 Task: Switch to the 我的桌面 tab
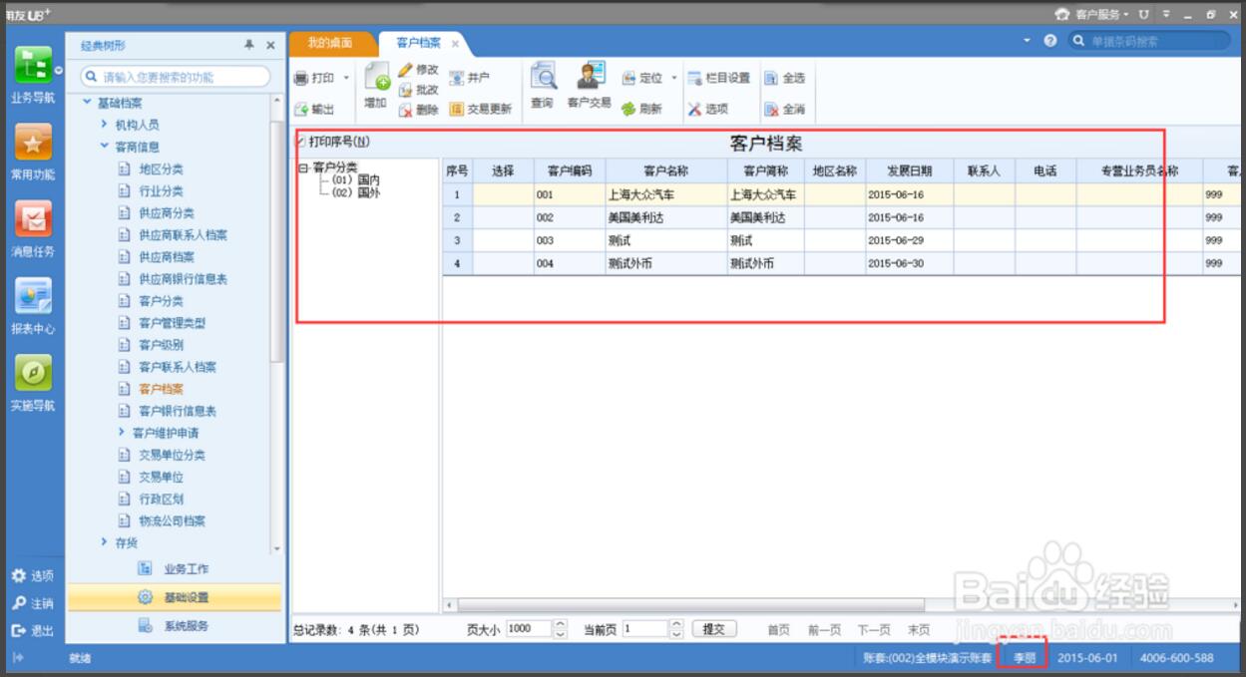tap(331, 44)
